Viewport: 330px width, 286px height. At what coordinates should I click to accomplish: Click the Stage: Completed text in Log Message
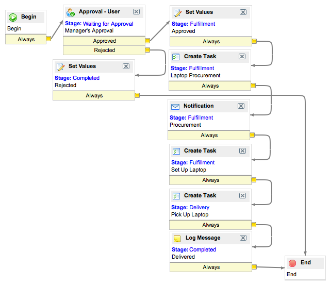tap(194, 249)
